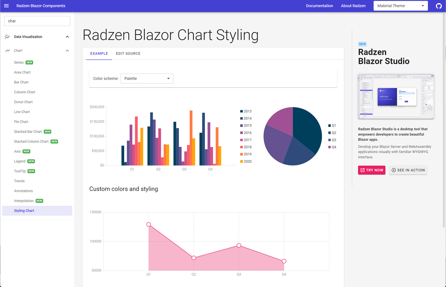Click the play icon on SEE IN ACTION
Screen dimensions: 446x287
click(x=394, y=170)
